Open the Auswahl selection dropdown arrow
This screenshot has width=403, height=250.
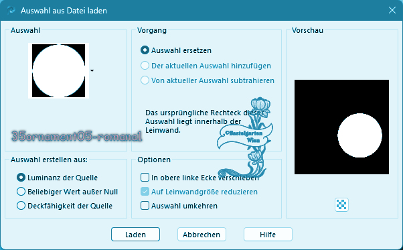[92, 70]
